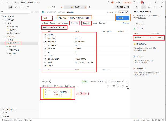This screenshot has height=121, width=166.
Task: Go back with the back arrow
Action: (x=8, y=2)
